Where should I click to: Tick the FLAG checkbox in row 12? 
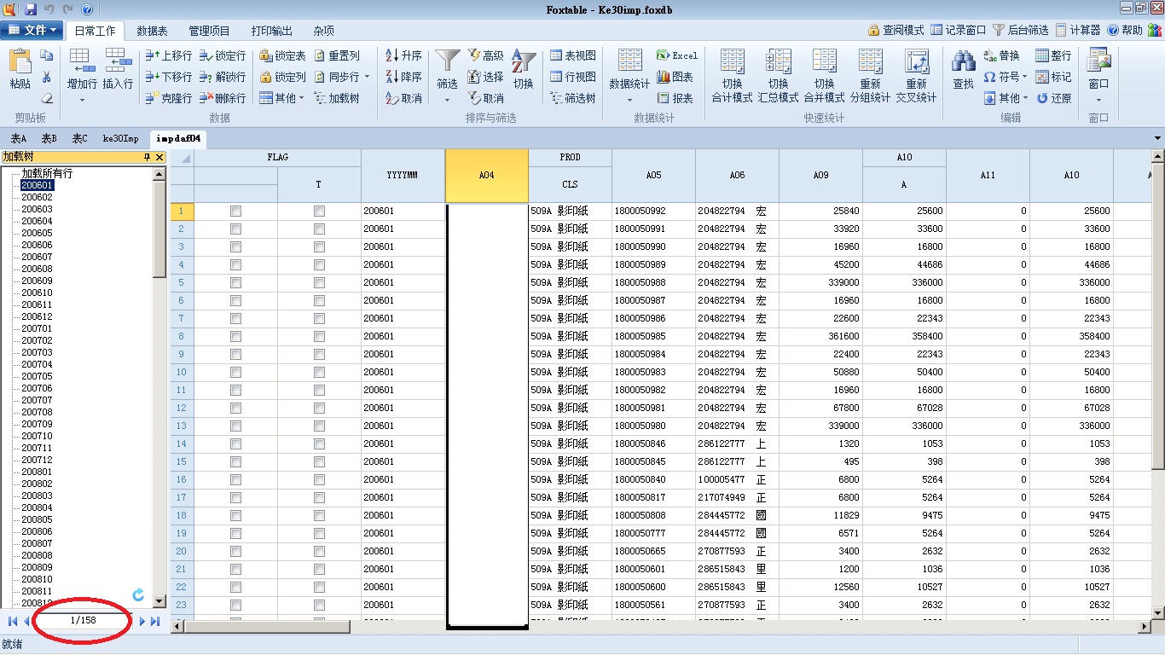point(235,408)
